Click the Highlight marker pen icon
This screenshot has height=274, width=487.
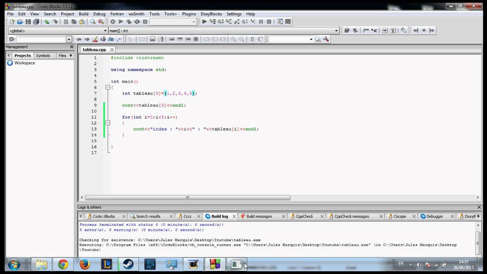tap(95, 39)
